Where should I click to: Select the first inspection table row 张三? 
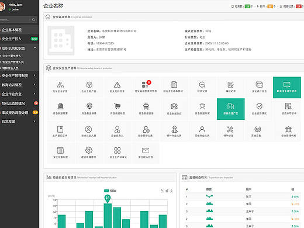(x=243, y=196)
